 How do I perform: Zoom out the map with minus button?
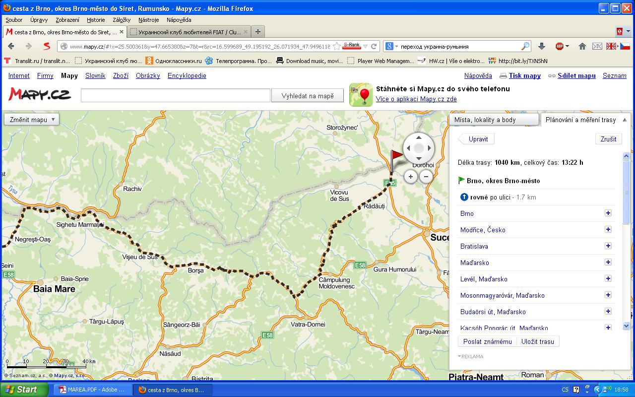tap(426, 176)
